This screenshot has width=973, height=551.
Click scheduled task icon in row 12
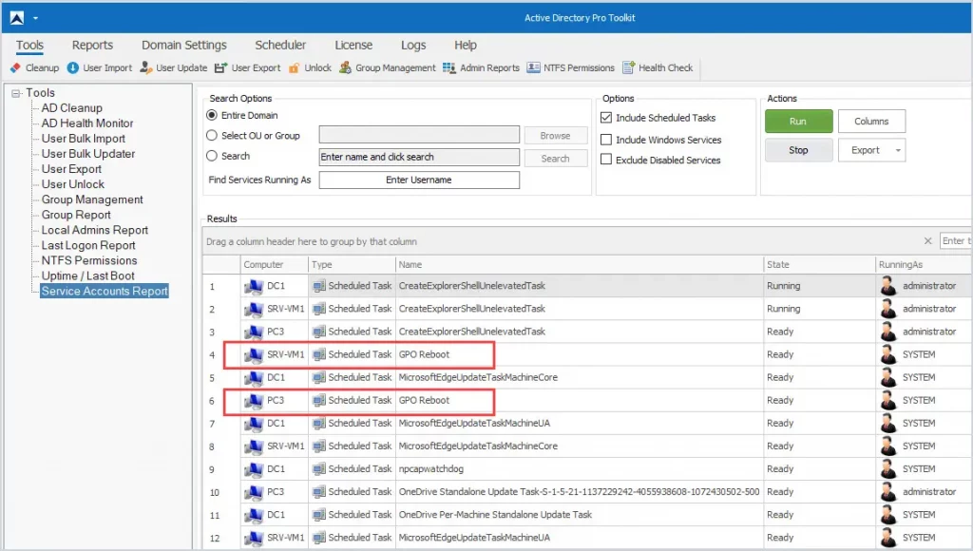[x=319, y=538]
